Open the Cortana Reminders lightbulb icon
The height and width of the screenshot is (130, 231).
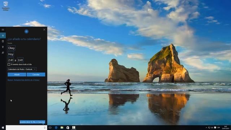[3, 47]
